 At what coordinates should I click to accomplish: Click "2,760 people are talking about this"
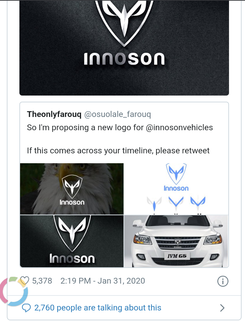pos(98,308)
